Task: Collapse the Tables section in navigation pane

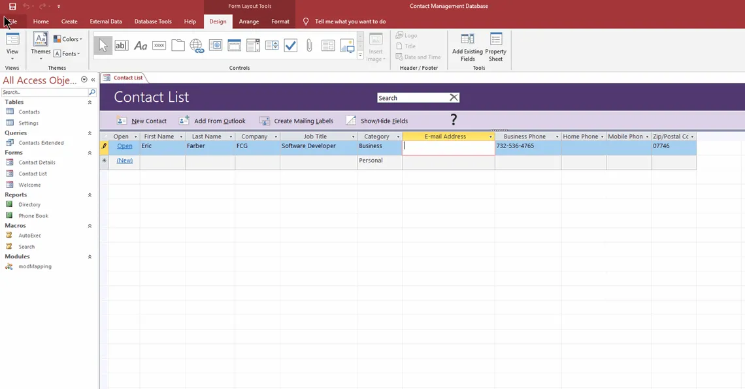Action: click(x=90, y=102)
